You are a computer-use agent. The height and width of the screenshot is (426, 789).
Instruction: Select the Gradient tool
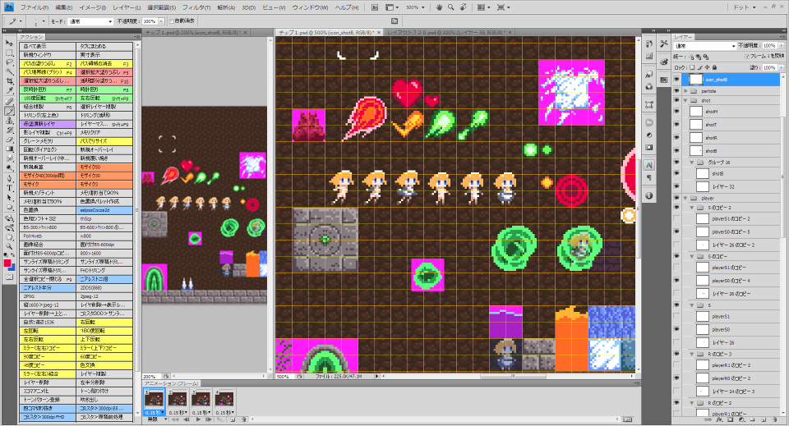click(x=9, y=149)
